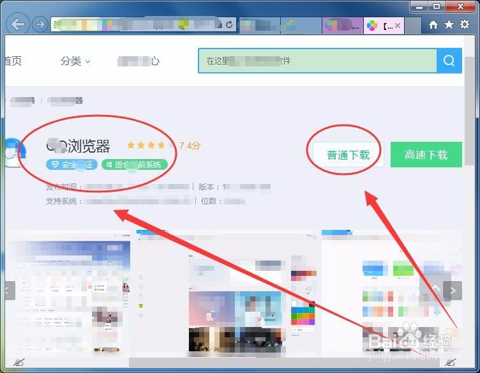
Task: Click the orange star rating
Action: point(150,145)
